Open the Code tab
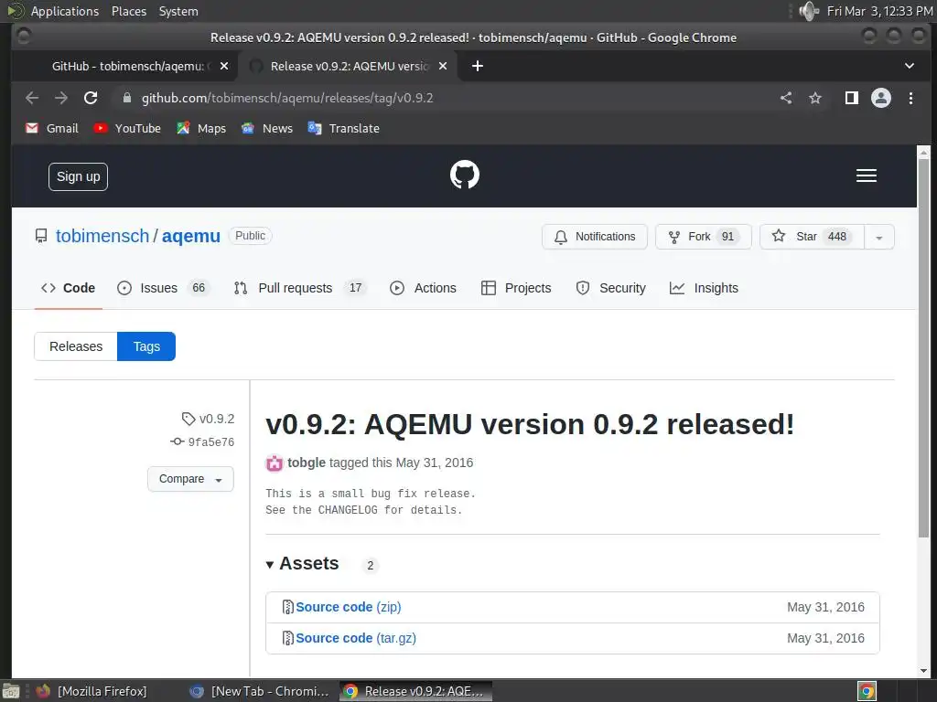 click(x=68, y=288)
